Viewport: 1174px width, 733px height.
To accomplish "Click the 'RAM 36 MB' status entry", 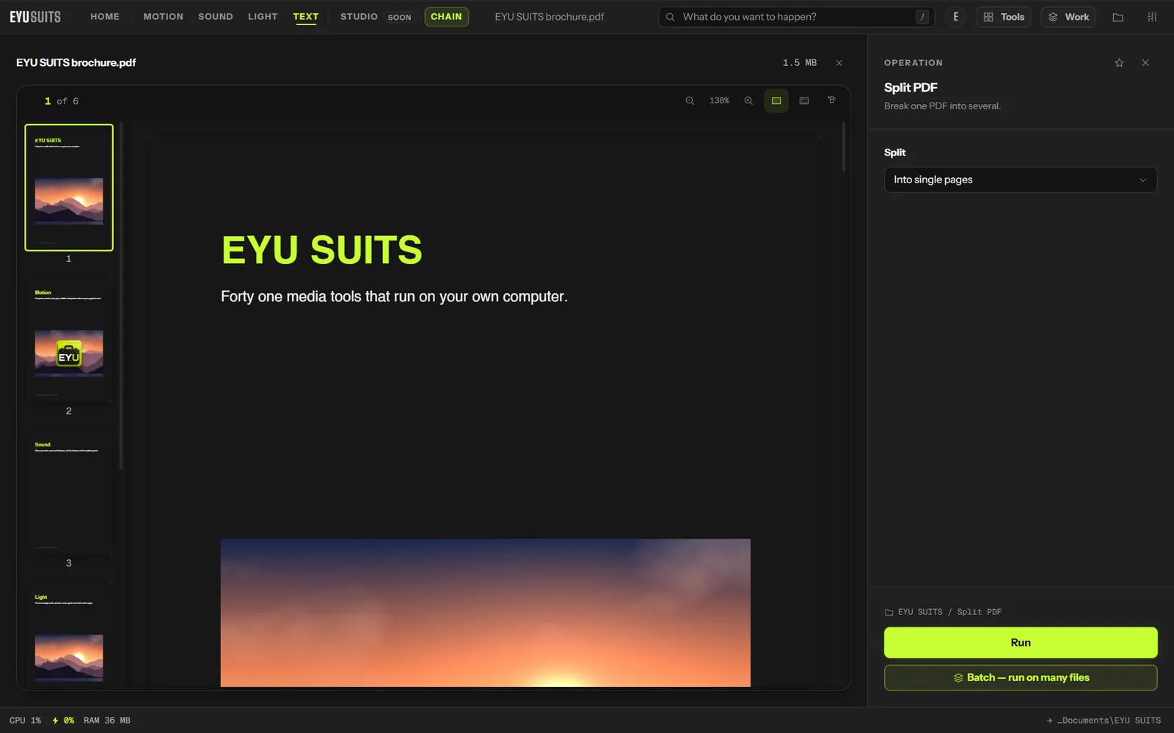I will [x=107, y=721].
